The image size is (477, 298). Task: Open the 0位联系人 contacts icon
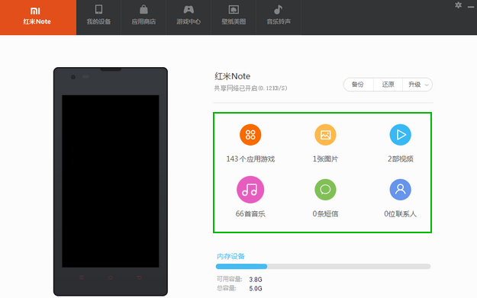pyautogui.click(x=401, y=190)
